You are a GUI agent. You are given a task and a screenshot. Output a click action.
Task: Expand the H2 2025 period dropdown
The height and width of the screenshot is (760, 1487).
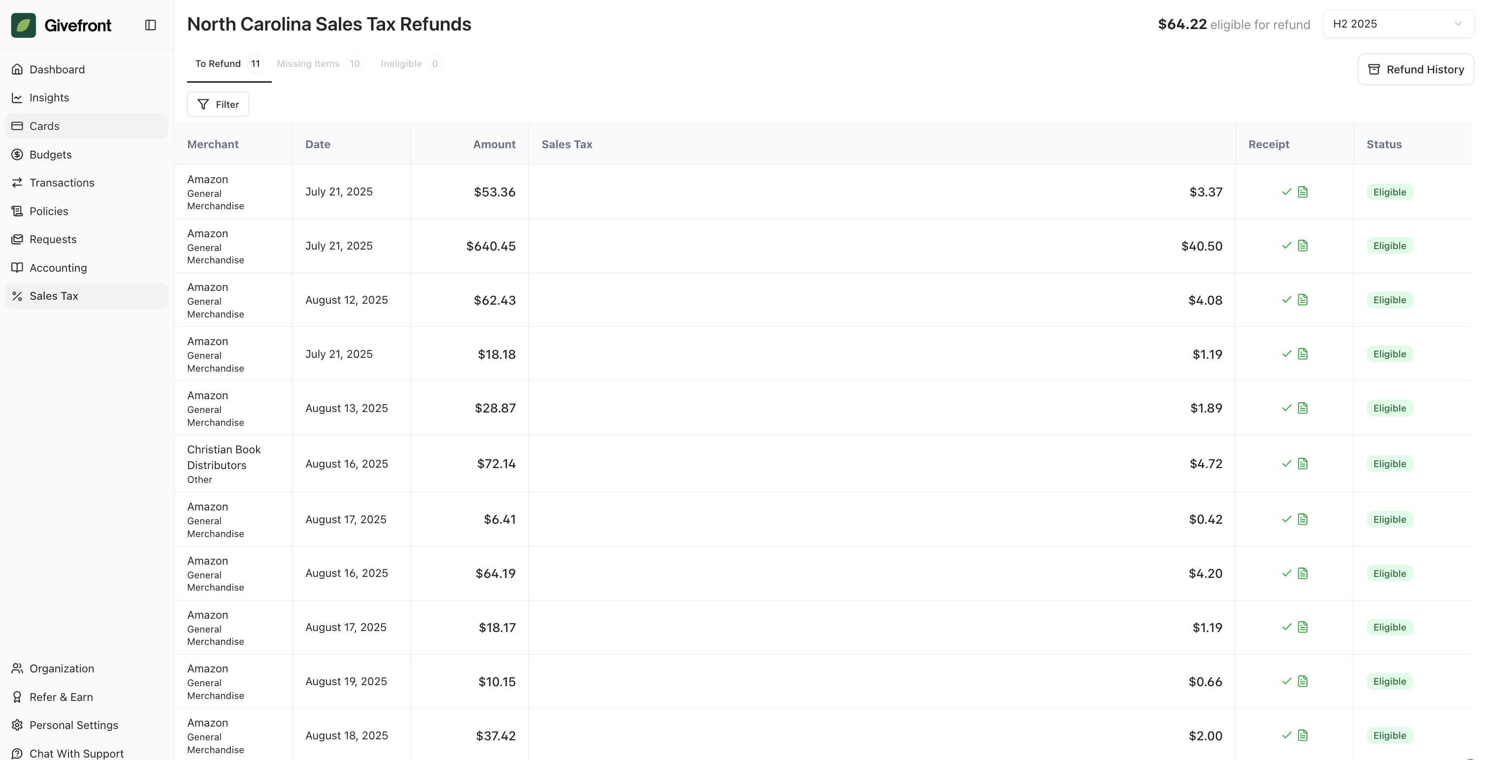pyautogui.click(x=1397, y=24)
